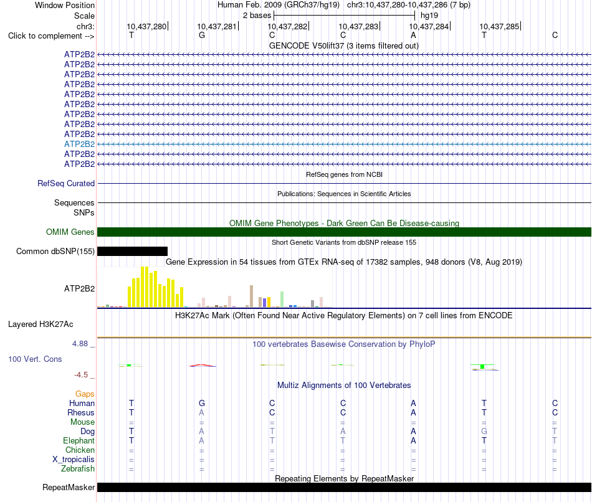
Task: Click the orange Gaps label
Action: click(85, 394)
